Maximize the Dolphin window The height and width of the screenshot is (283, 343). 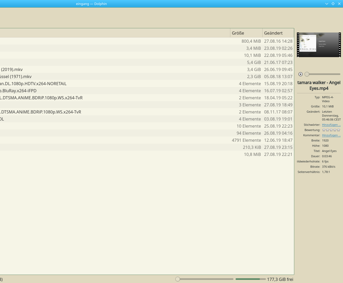click(333, 4)
